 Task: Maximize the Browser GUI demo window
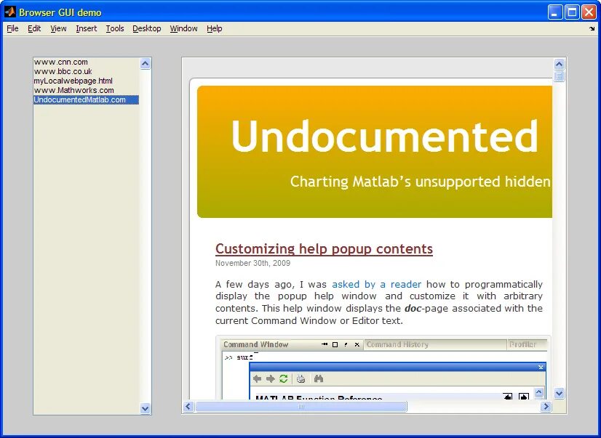(572, 12)
